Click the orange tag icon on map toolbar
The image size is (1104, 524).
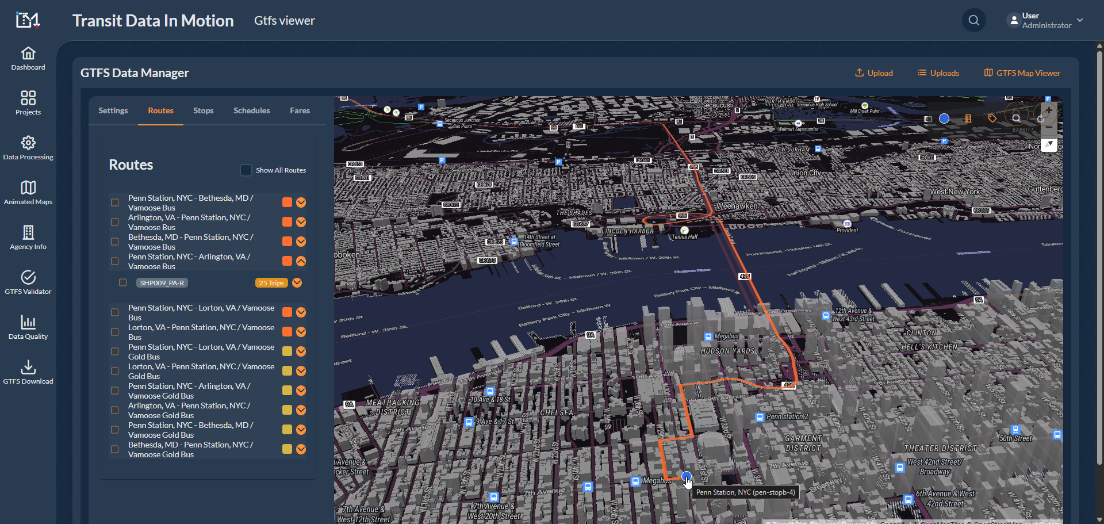(x=992, y=118)
